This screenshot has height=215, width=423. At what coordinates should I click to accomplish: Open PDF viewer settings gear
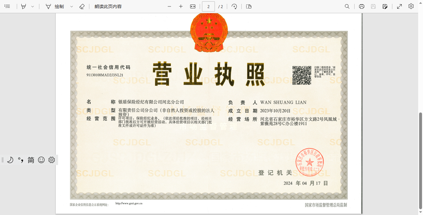411,6
